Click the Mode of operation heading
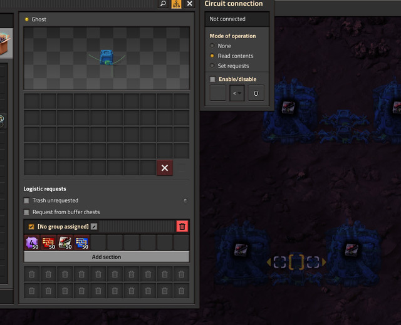The height and width of the screenshot is (325, 401). click(232, 36)
